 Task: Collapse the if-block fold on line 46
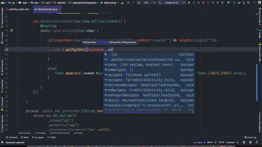coord(17,40)
